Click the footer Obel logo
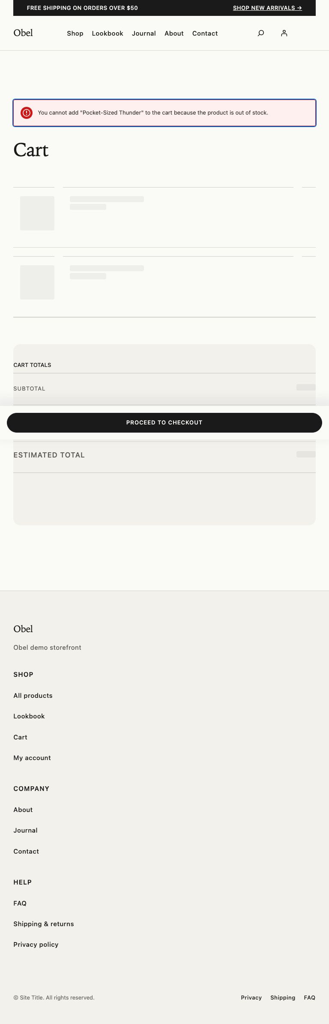 (23, 629)
